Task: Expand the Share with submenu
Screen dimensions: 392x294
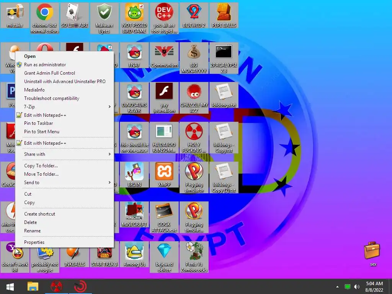Action: click(64, 154)
